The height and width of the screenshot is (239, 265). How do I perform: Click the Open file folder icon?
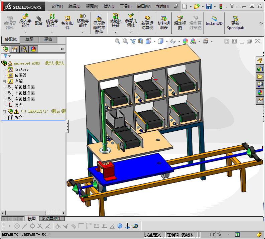click(196, 6)
